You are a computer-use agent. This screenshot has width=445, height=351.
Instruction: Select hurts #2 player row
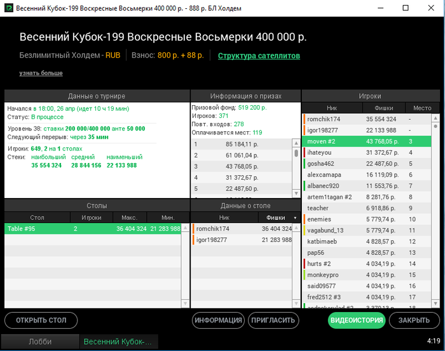(367, 264)
